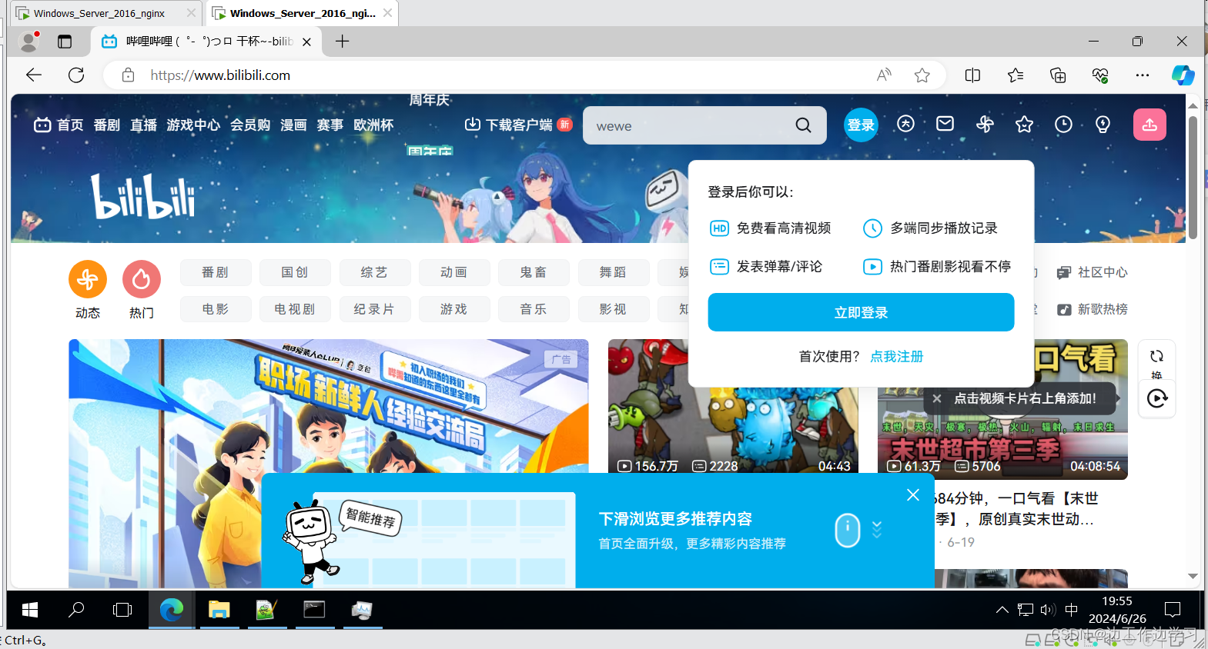The height and width of the screenshot is (649, 1208).
Task: Click the Bilibili search input field
Action: (689, 125)
